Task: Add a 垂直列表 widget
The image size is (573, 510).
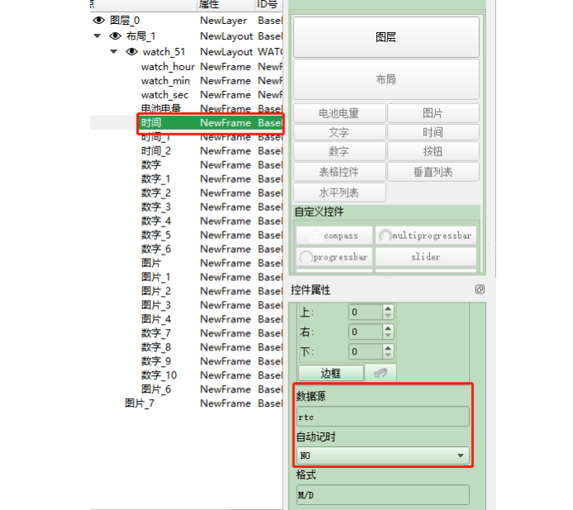Action: (433, 172)
